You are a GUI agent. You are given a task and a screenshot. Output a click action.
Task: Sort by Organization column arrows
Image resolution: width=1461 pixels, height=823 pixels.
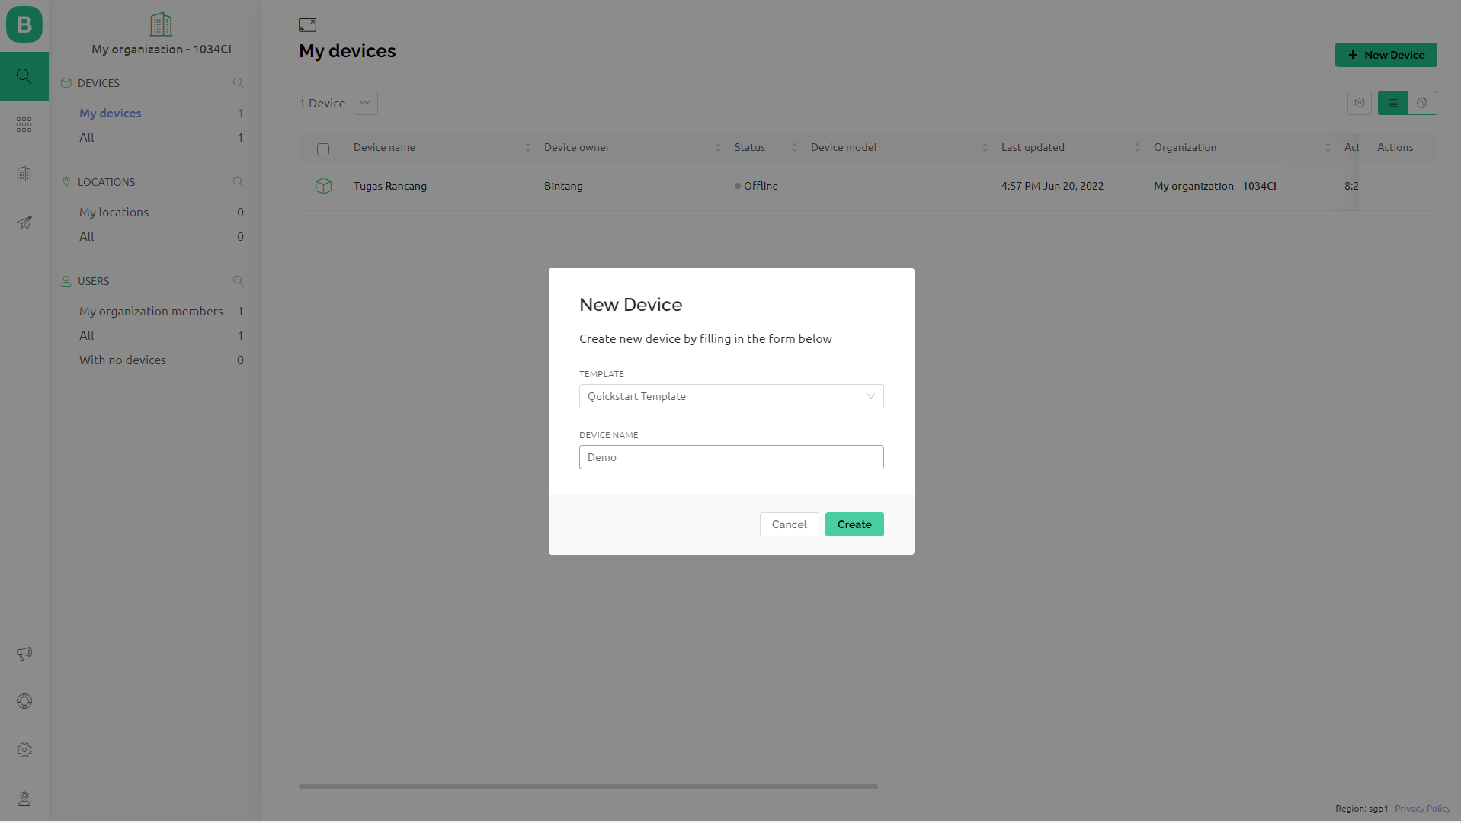coord(1328,148)
